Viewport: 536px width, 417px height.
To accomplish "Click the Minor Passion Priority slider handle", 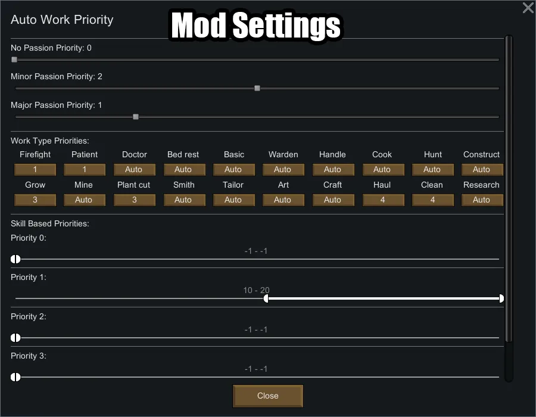I will point(257,88).
